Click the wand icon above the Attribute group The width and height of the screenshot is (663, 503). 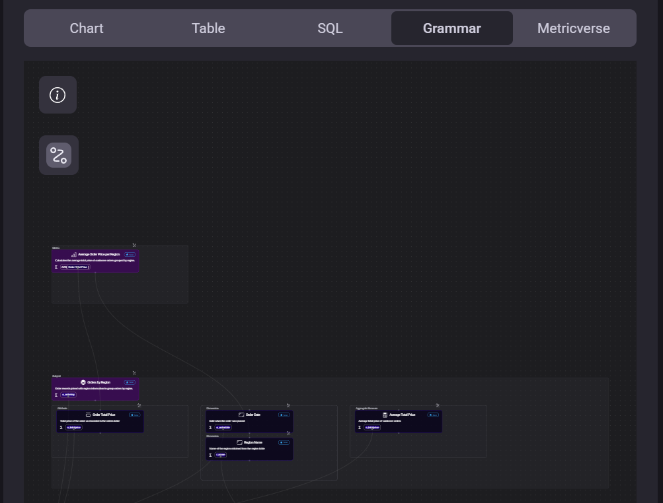click(x=139, y=405)
